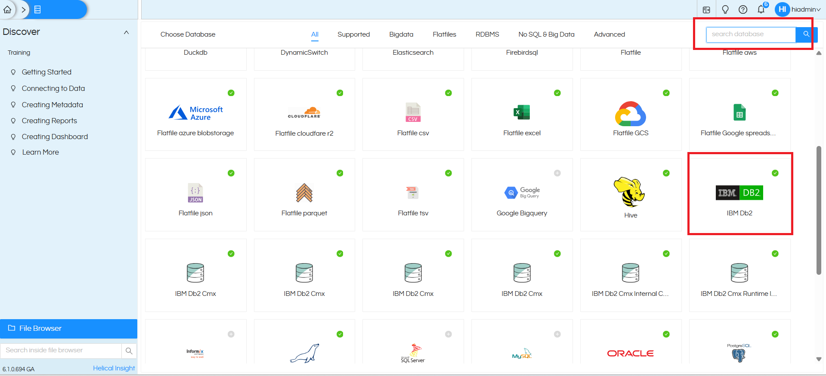Click green check on Flatfile parquet card
826x376 pixels.
click(x=340, y=173)
